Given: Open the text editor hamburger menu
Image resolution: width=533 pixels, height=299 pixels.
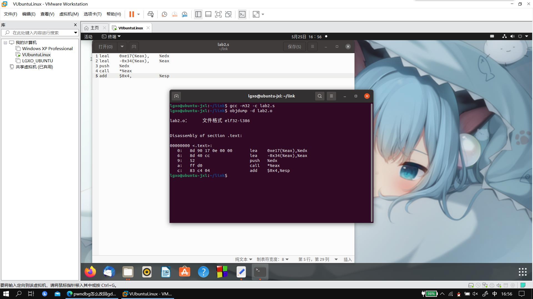Looking at the screenshot, I should click(x=313, y=47).
